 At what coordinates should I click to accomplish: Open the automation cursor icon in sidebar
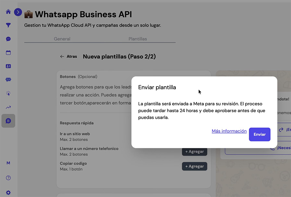coord(8,93)
